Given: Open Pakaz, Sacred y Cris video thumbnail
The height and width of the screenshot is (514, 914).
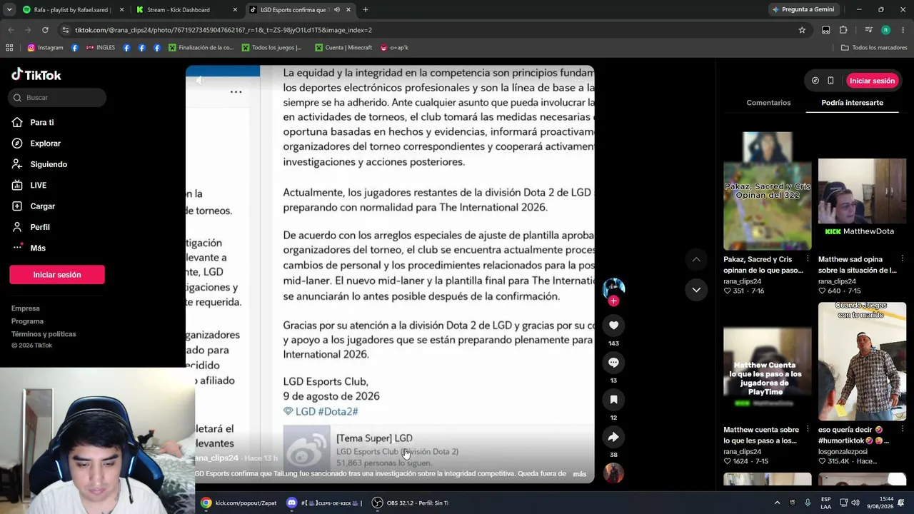Looking at the screenshot, I should click(768, 191).
